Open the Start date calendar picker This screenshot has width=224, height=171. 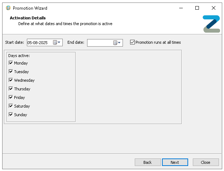57,43
